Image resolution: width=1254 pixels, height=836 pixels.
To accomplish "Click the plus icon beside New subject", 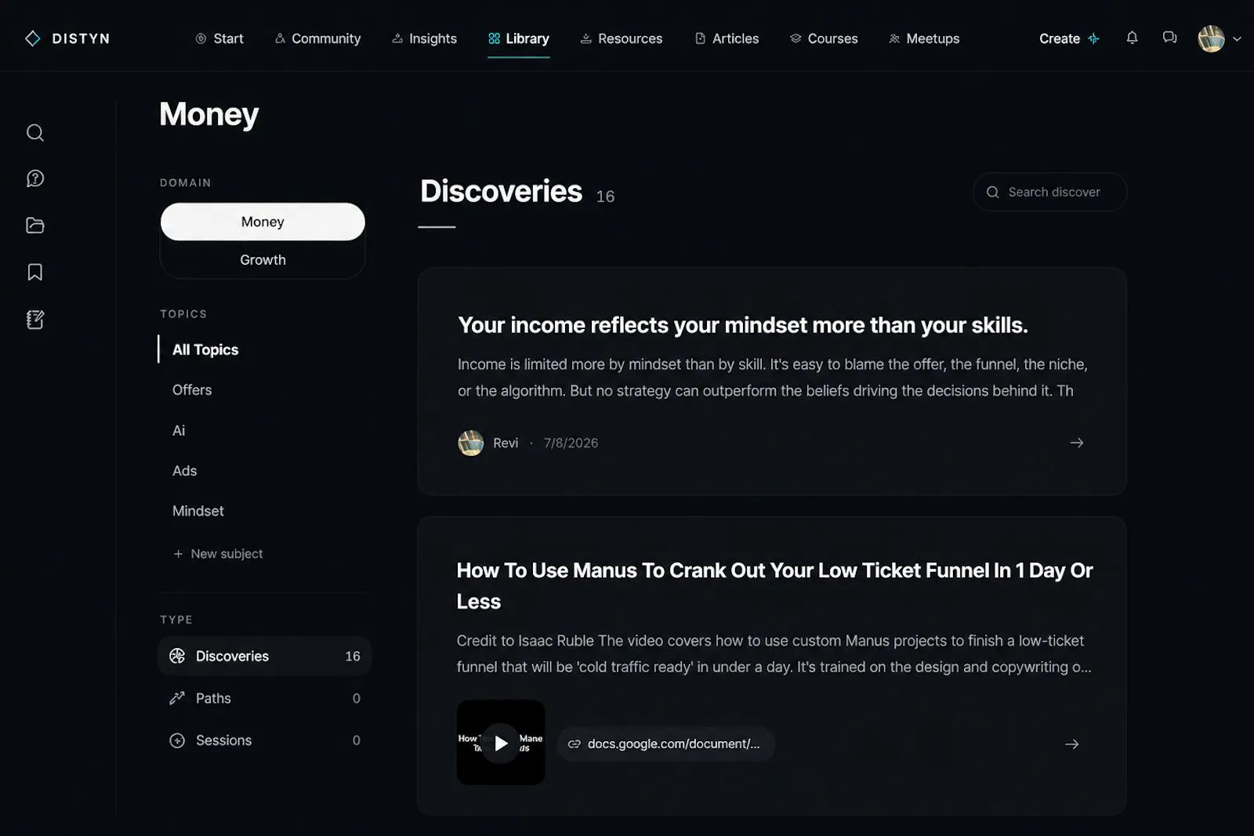I will coord(178,553).
